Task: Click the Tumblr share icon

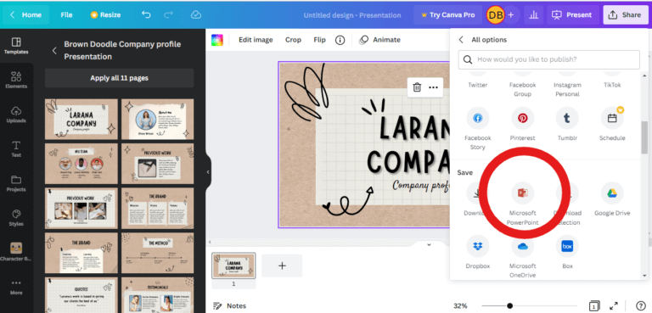Action: pos(567,118)
